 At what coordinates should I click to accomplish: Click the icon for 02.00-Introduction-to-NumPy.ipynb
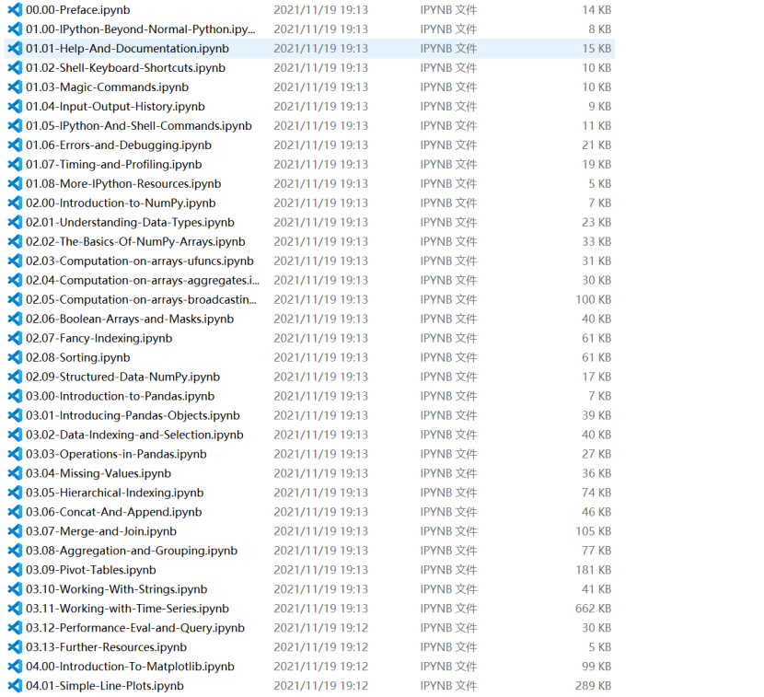pyautogui.click(x=15, y=203)
